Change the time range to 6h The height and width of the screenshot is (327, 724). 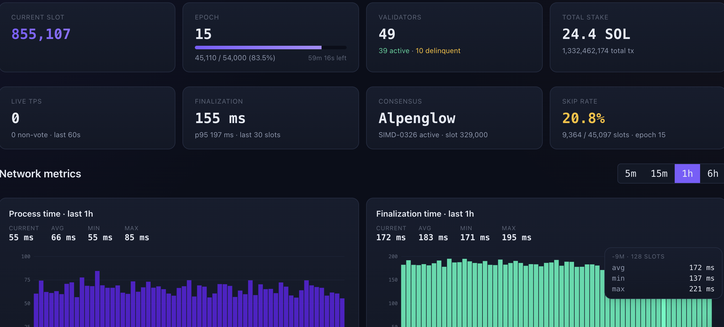[x=713, y=174]
